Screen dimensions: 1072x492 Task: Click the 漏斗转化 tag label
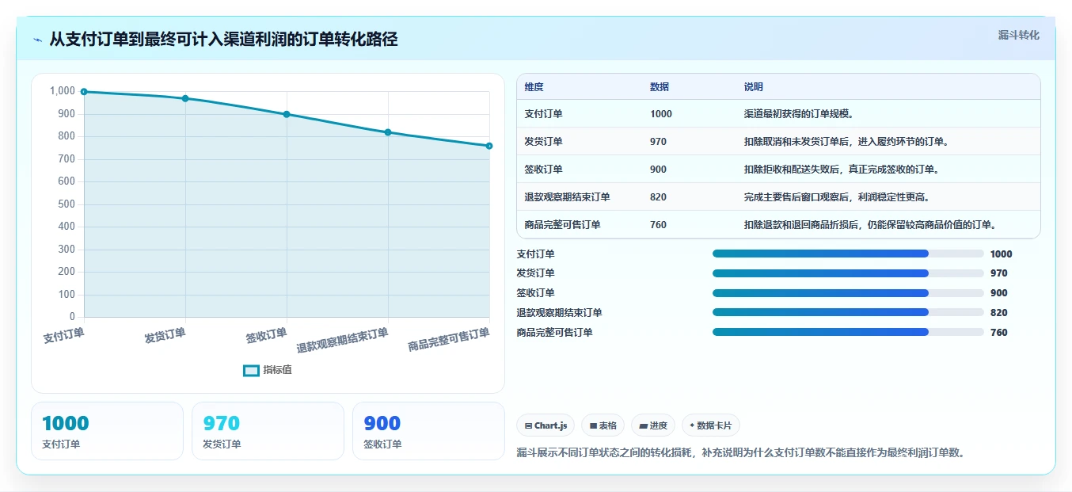pos(1018,35)
